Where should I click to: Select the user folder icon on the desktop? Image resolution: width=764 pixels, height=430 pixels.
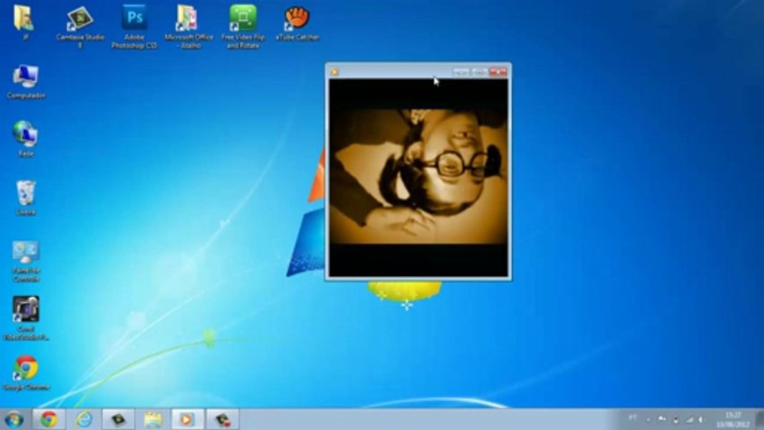pos(24,18)
